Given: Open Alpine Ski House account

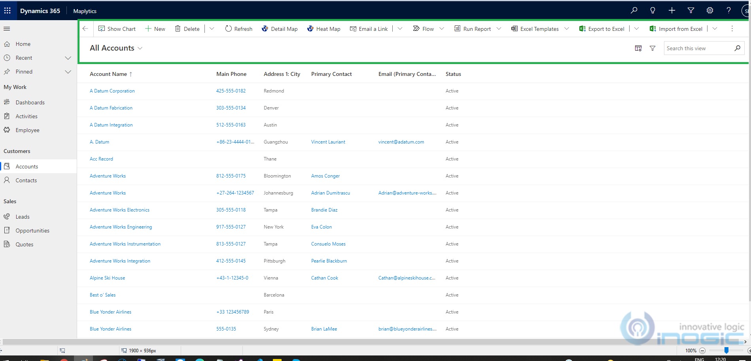Looking at the screenshot, I should point(107,278).
